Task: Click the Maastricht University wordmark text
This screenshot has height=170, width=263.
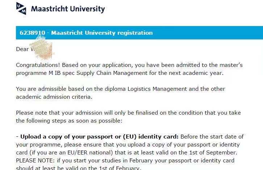Action: [x=68, y=9]
